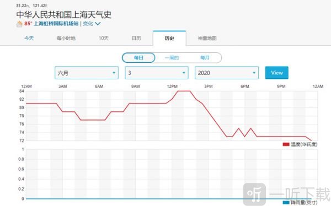
Task: Click the 9PM time axis label
Action: [281, 86]
